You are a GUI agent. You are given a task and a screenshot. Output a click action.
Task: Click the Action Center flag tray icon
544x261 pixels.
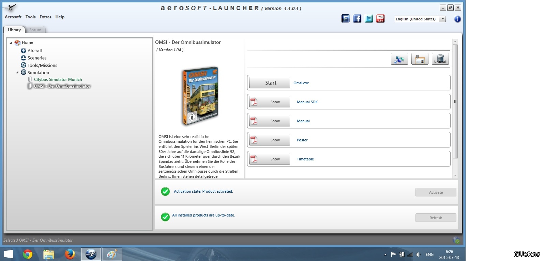pos(394,255)
